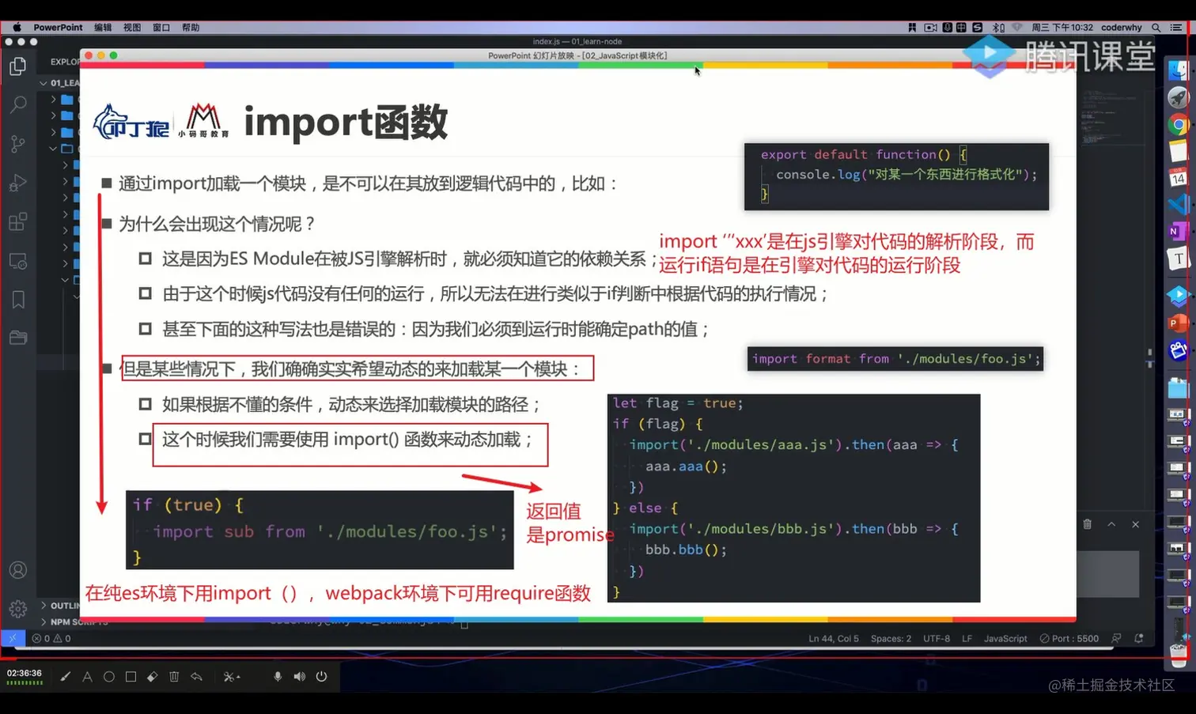Viewport: 1196px width, 714px height.
Task: Open VS Code Accounts icon
Action: coord(17,570)
